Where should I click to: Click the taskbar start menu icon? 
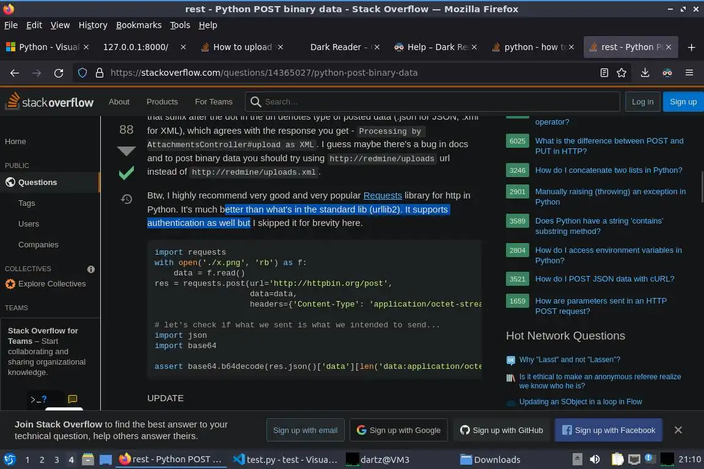pos(9,459)
